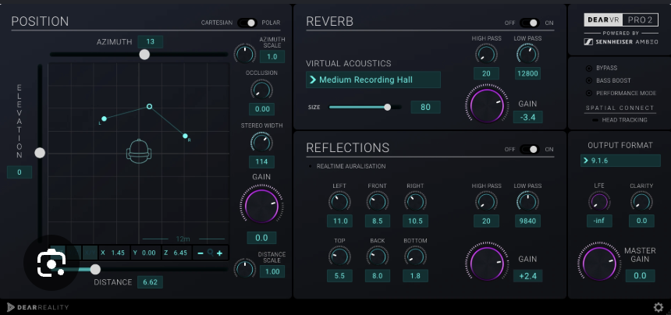Toggle Head Tracking
Screen dimensions: 671x315
pos(595,120)
